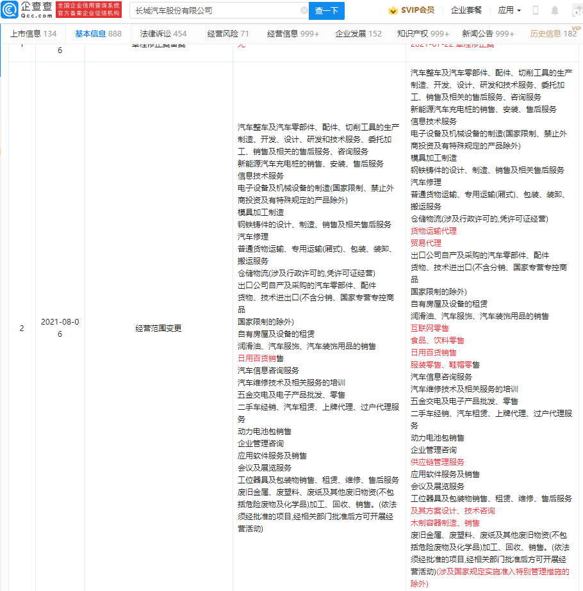Viewport: 583px width, 591px height.
Task: Click the red official credit agency banner
Action: point(88,10)
